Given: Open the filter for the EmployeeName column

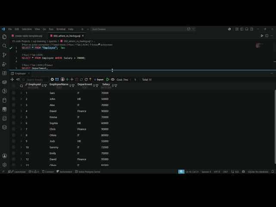Looking at the screenshot, I should (73, 86).
